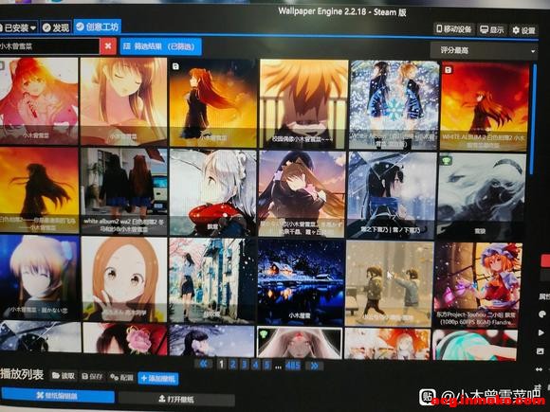Open 移动设备 mobile device settings
Viewport: 550px width, 412px height.
[454, 28]
